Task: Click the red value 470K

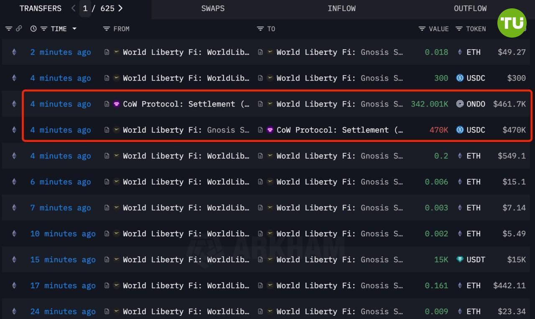Action: 439,130
